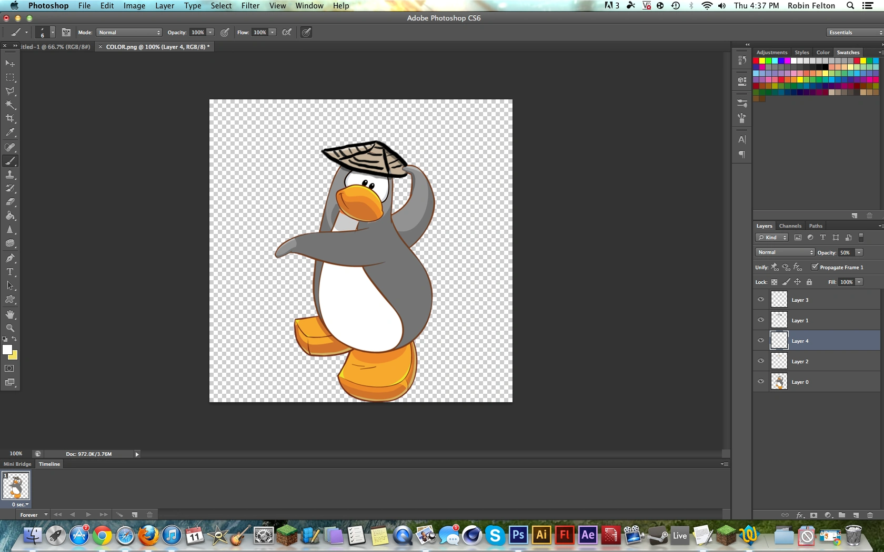Click the foreground color swatch
Viewport: 884px width, 552px height.
[7, 350]
